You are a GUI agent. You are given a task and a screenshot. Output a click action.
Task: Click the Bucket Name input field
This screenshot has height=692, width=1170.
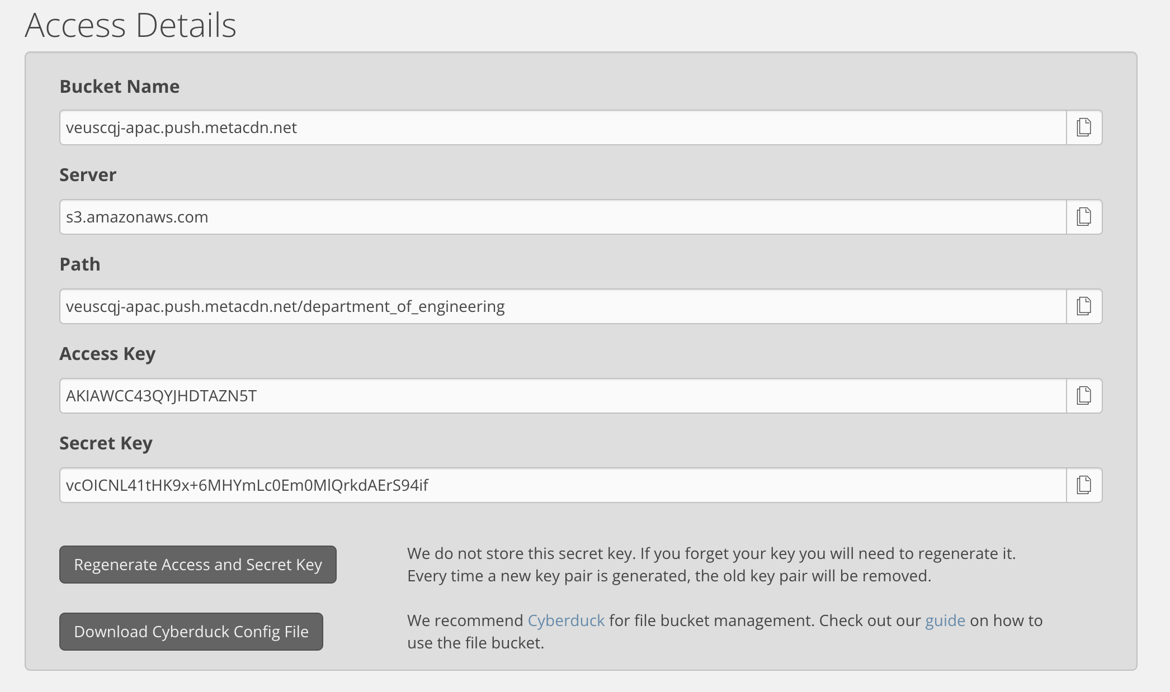[x=563, y=127]
